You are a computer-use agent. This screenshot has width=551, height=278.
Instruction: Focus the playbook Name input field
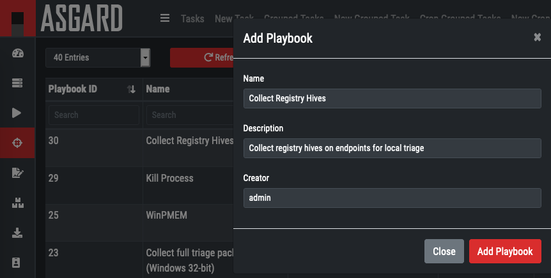tap(392, 99)
